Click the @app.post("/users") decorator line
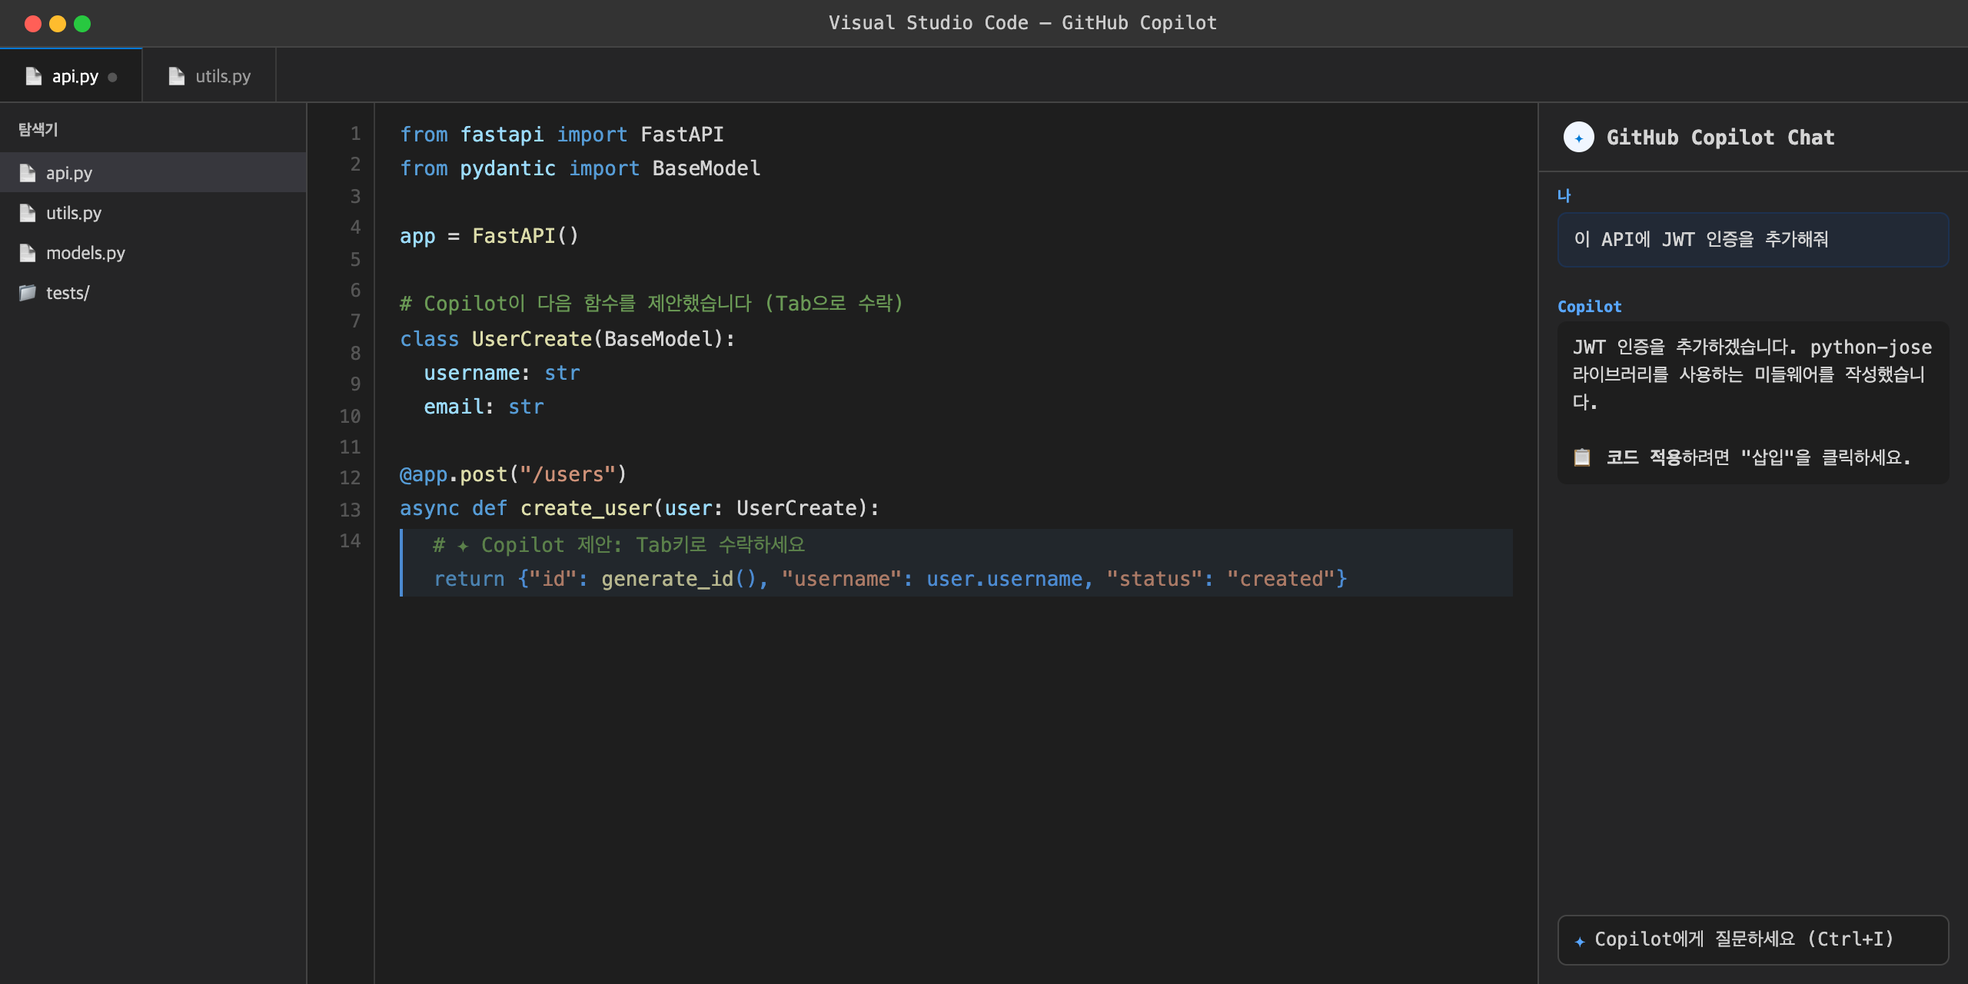This screenshot has height=984, width=1968. coord(514,474)
